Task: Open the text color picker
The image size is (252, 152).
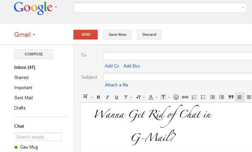Action: (x=151, y=97)
